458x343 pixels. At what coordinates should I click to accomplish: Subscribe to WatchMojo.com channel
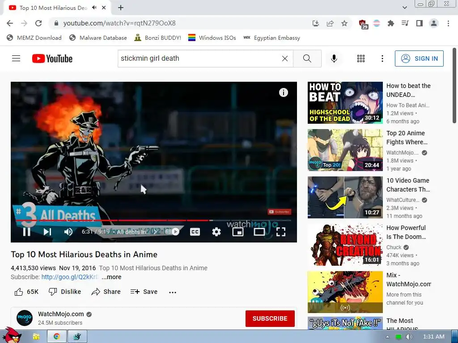tap(270, 318)
